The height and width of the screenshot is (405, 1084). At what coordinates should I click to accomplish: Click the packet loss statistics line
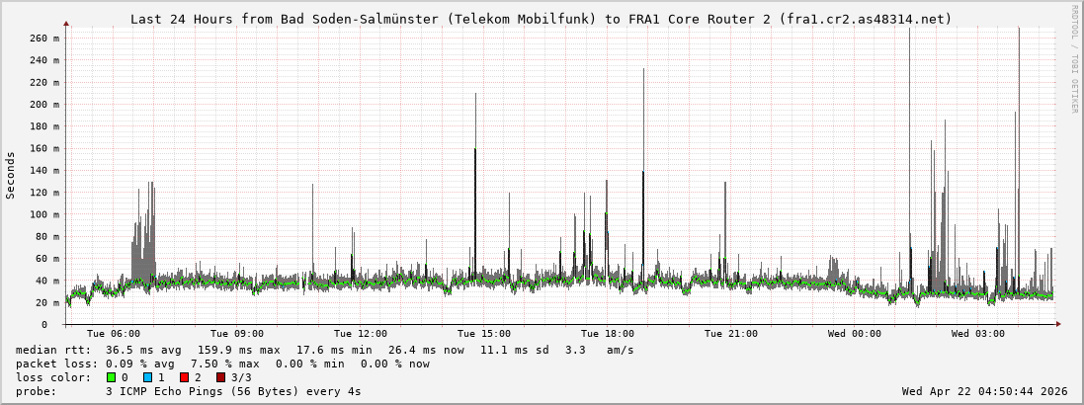(222, 364)
